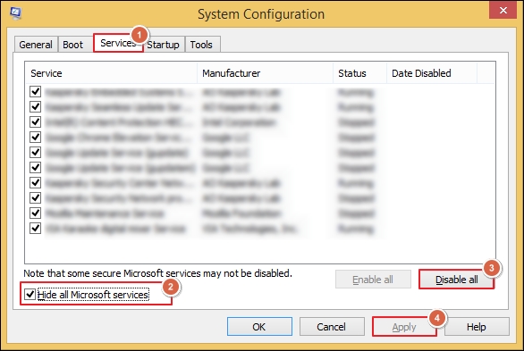The image size is (524, 351).
Task: Uncheck the blurred Kaspersky Security Network service
Action: pyautogui.click(x=36, y=198)
